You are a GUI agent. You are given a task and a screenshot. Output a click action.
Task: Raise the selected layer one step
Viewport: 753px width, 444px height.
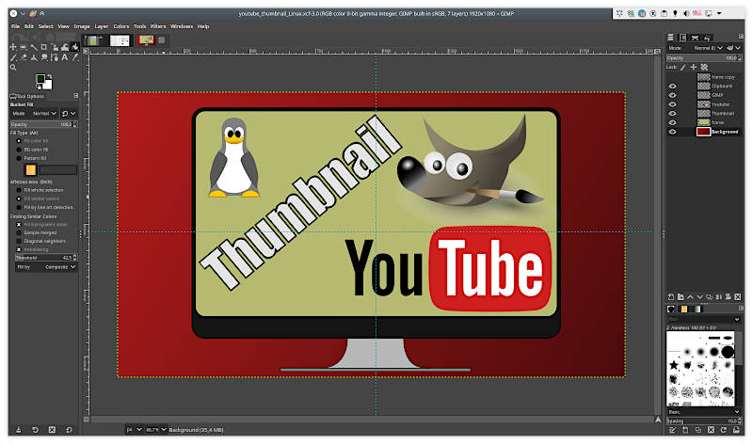[x=690, y=296]
